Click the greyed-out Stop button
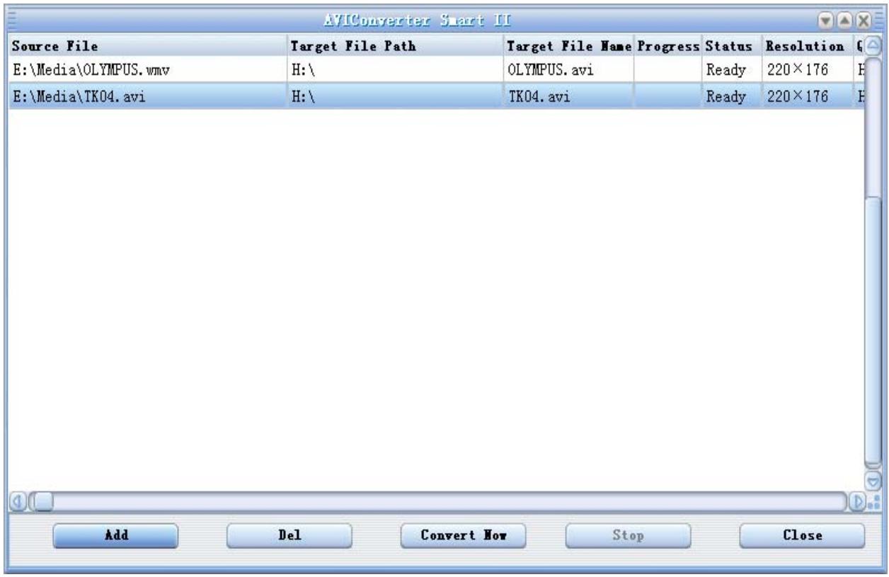Viewport: 889px width, 577px height. [629, 536]
